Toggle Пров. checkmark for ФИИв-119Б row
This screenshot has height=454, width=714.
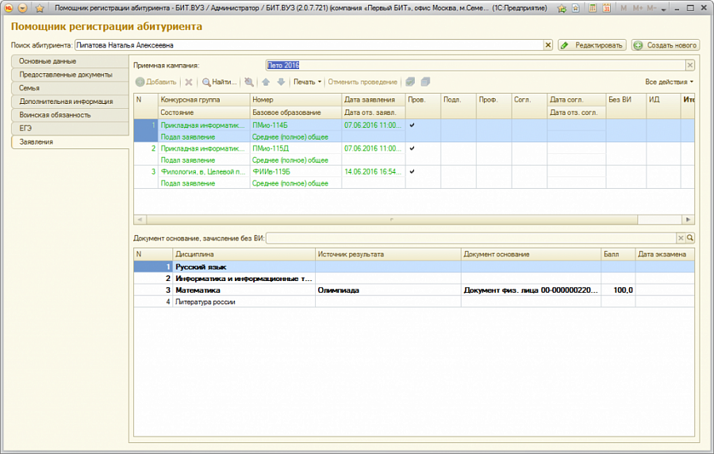412,171
